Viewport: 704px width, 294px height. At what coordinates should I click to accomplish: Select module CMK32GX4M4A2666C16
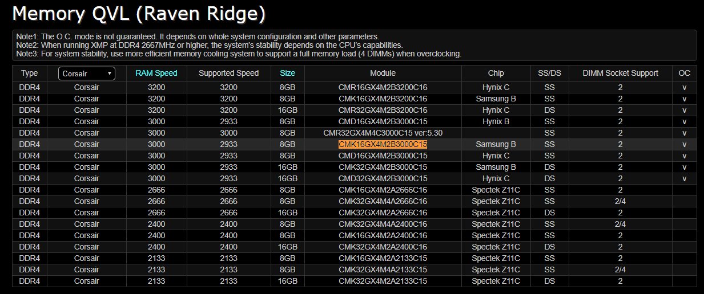(383, 202)
